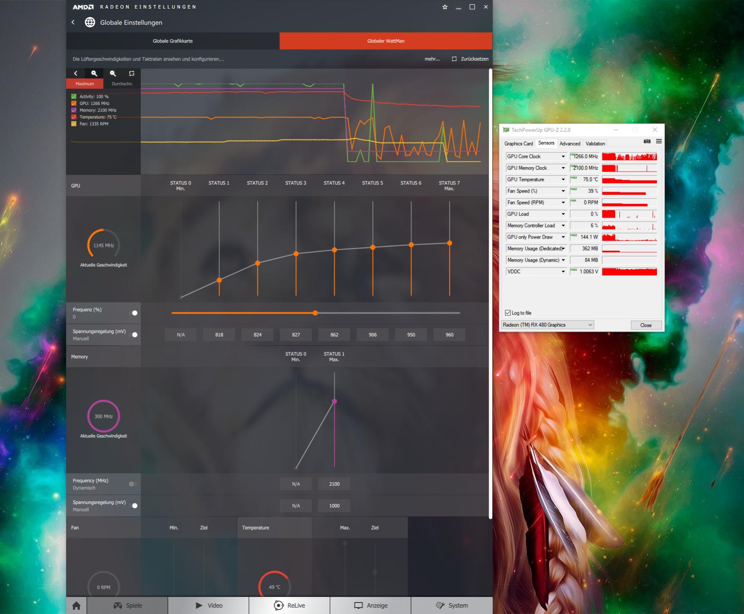Viewport: 744px width, 614px height.
Task: Open the Memory Controller Load dropdown
Action: pyautogui.click(x=563, y=226)
